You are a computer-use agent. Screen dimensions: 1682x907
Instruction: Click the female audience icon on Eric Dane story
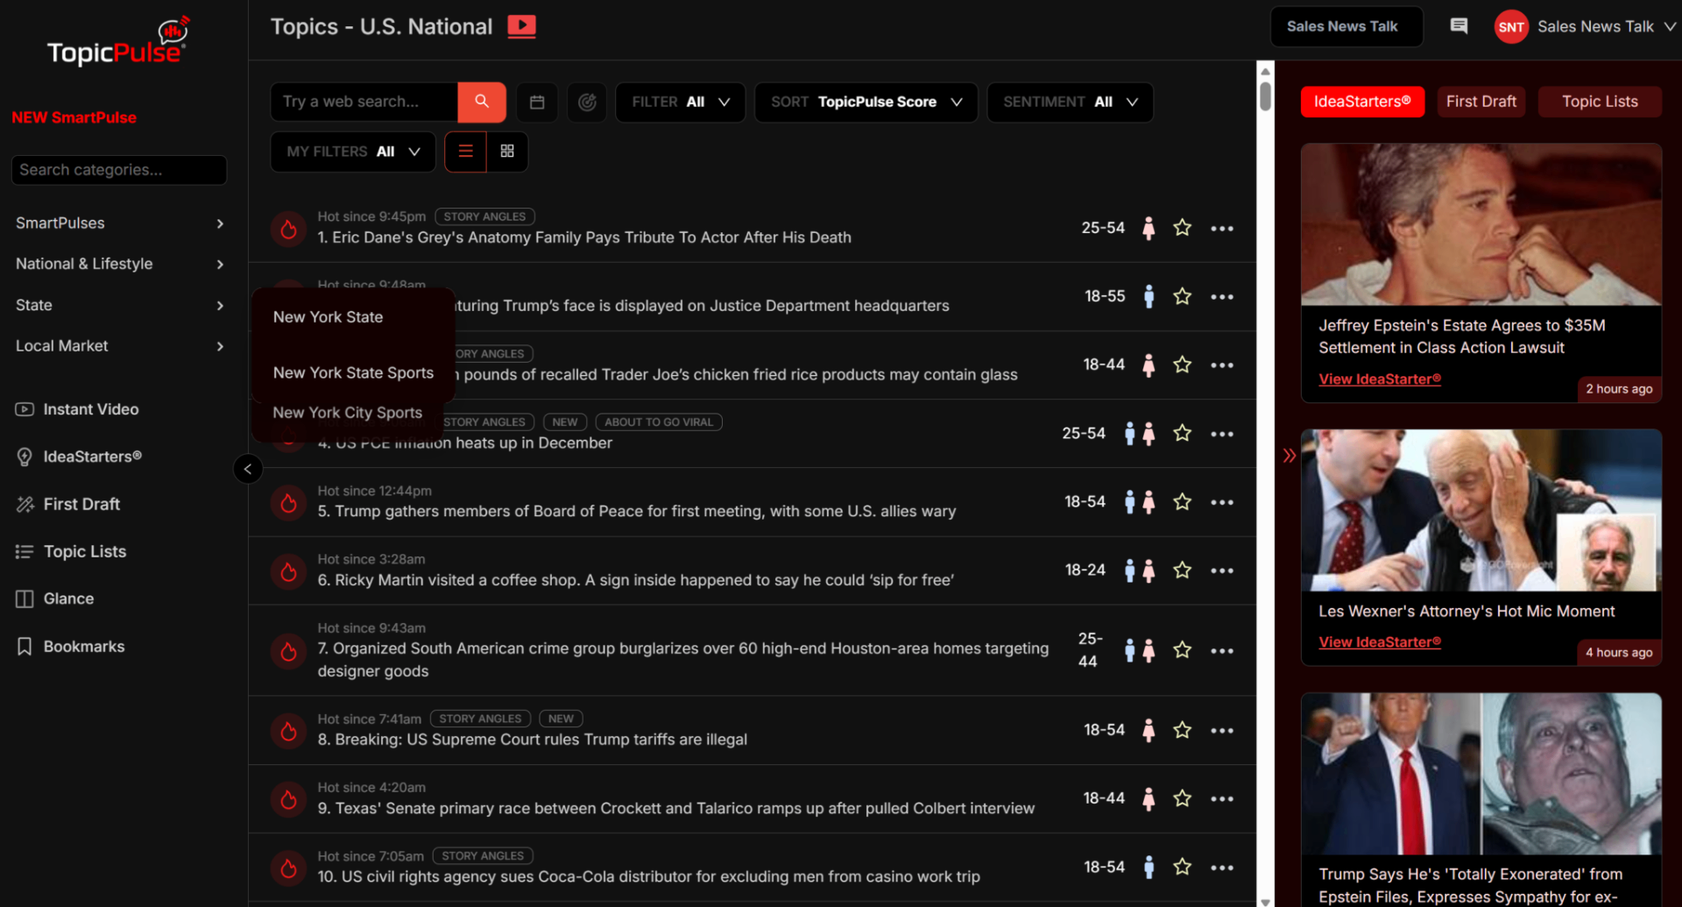point(1148,228)
